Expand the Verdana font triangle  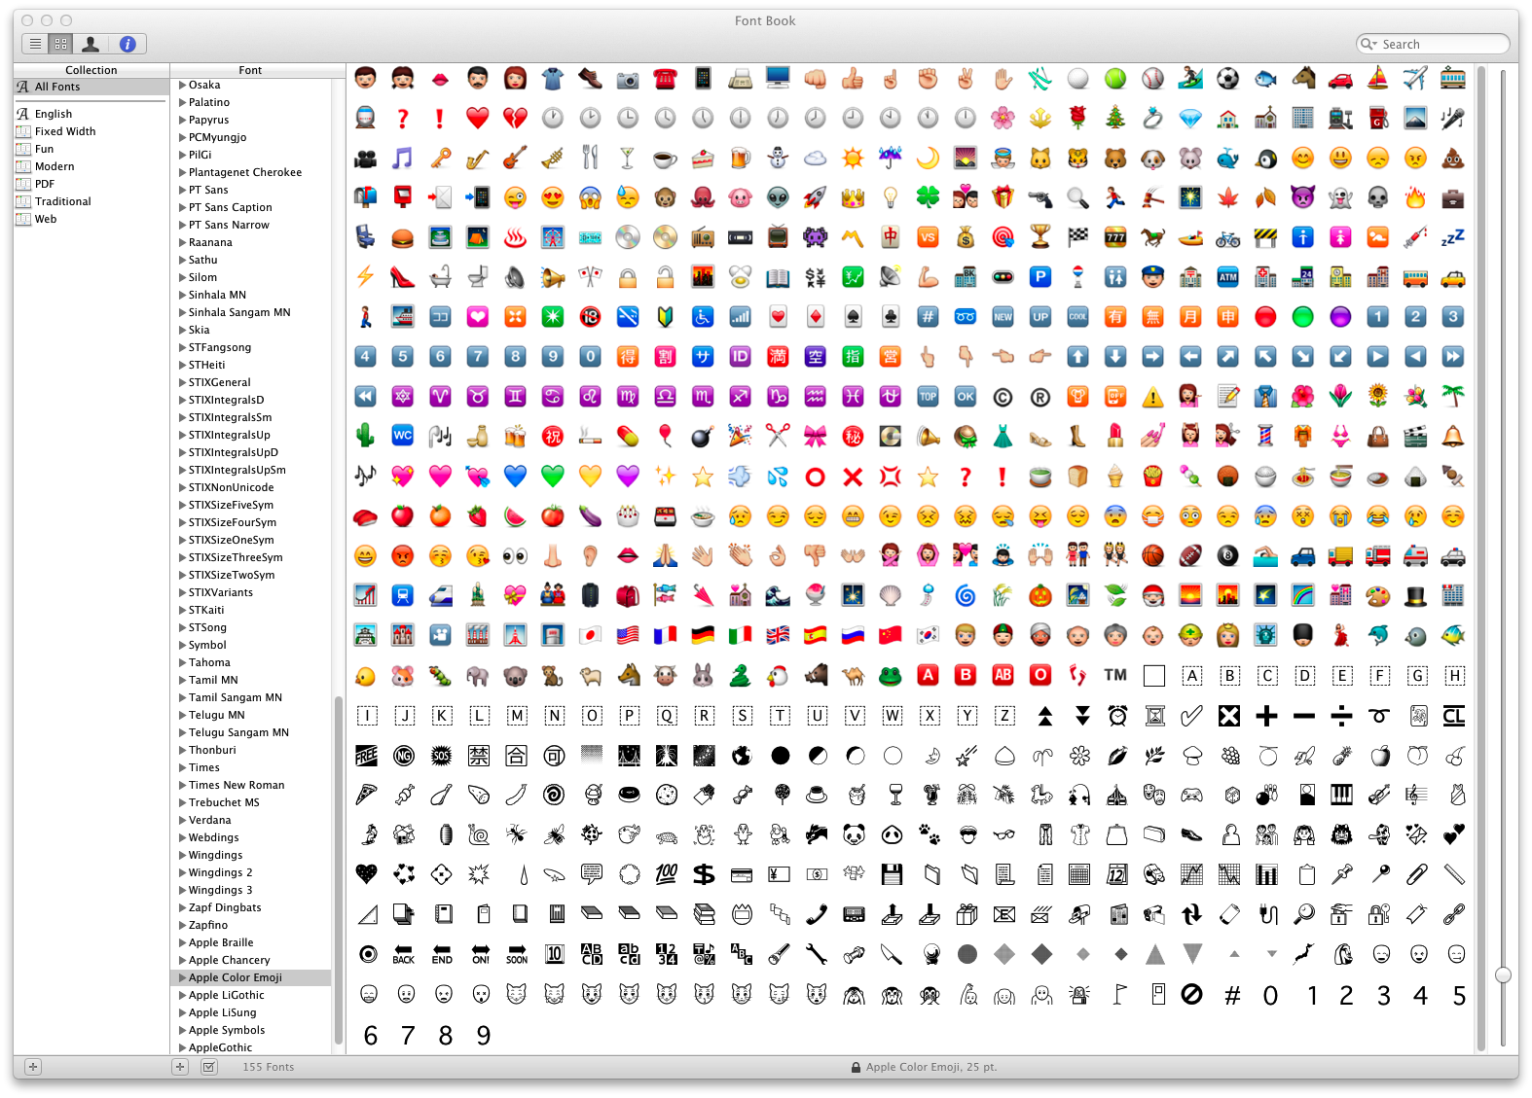[x=182, y=820]
